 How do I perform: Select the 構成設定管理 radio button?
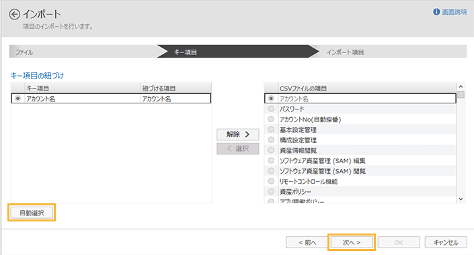(x=271, y=140)
